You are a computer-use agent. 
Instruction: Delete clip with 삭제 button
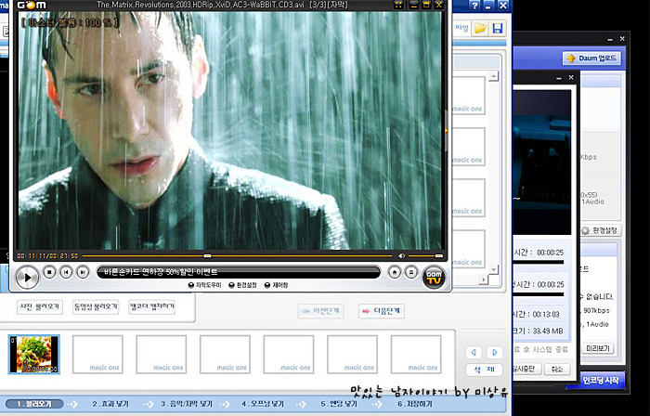click(x=484, y=370)
